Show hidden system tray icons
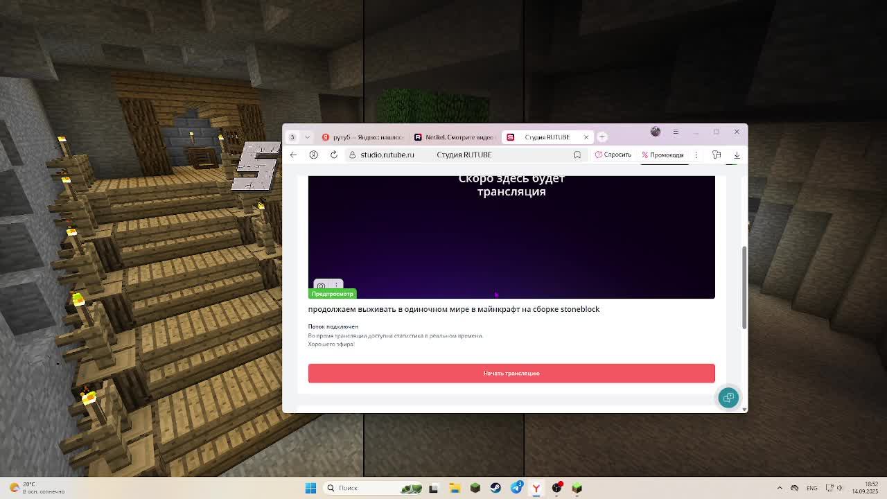 point(780,488)
